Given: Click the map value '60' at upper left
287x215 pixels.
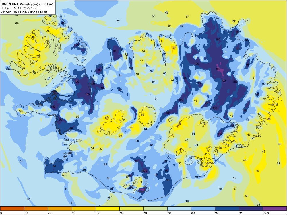Looking at the screenshot, I should coord(17,24).
